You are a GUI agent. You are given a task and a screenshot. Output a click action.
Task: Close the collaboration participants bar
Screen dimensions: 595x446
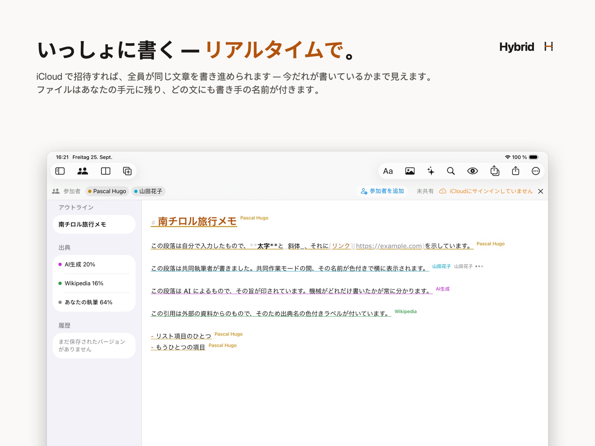point(541,191)
